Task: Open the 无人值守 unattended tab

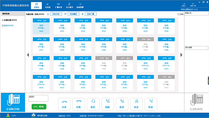Action: (70, 6)
